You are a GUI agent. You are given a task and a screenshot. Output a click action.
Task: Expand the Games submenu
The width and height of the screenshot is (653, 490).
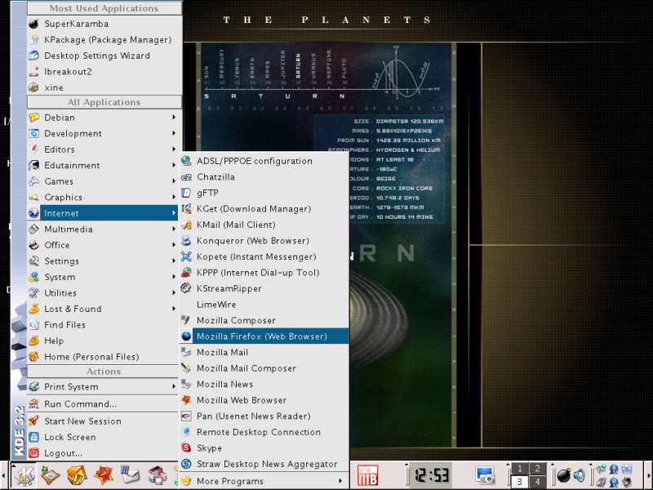(58, 181)
